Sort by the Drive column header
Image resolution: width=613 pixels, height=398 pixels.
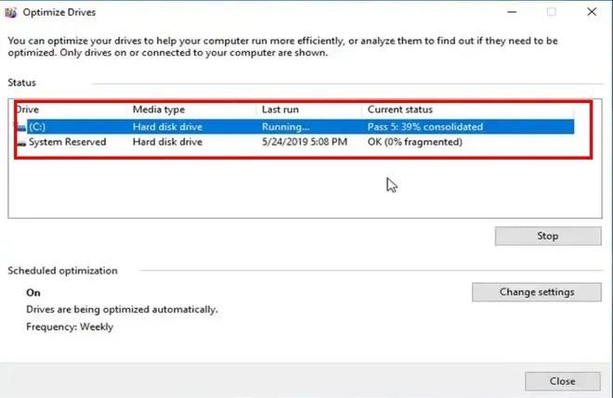(28, 109)
